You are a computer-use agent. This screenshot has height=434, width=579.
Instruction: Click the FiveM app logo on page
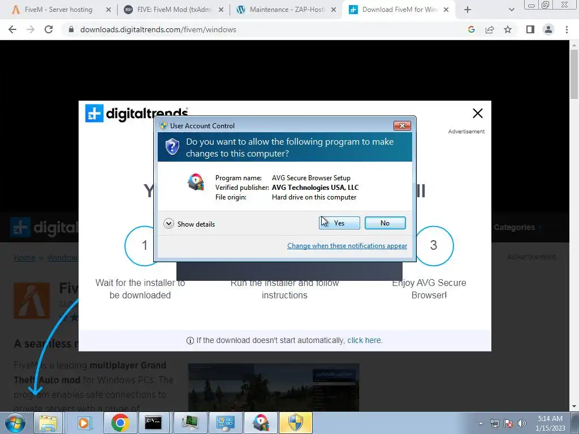point(32,301)
